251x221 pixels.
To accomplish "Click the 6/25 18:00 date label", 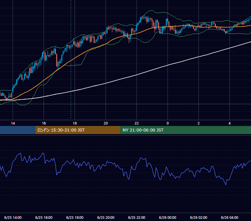I will coord(75,217).
